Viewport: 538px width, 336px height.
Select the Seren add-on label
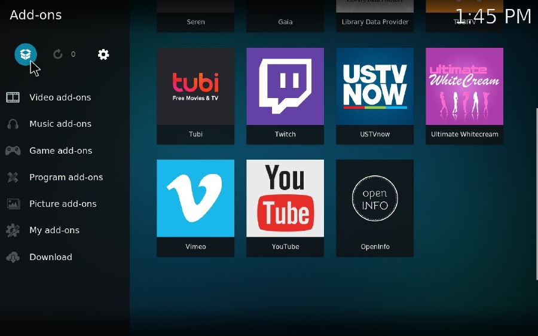coord(195,22)
